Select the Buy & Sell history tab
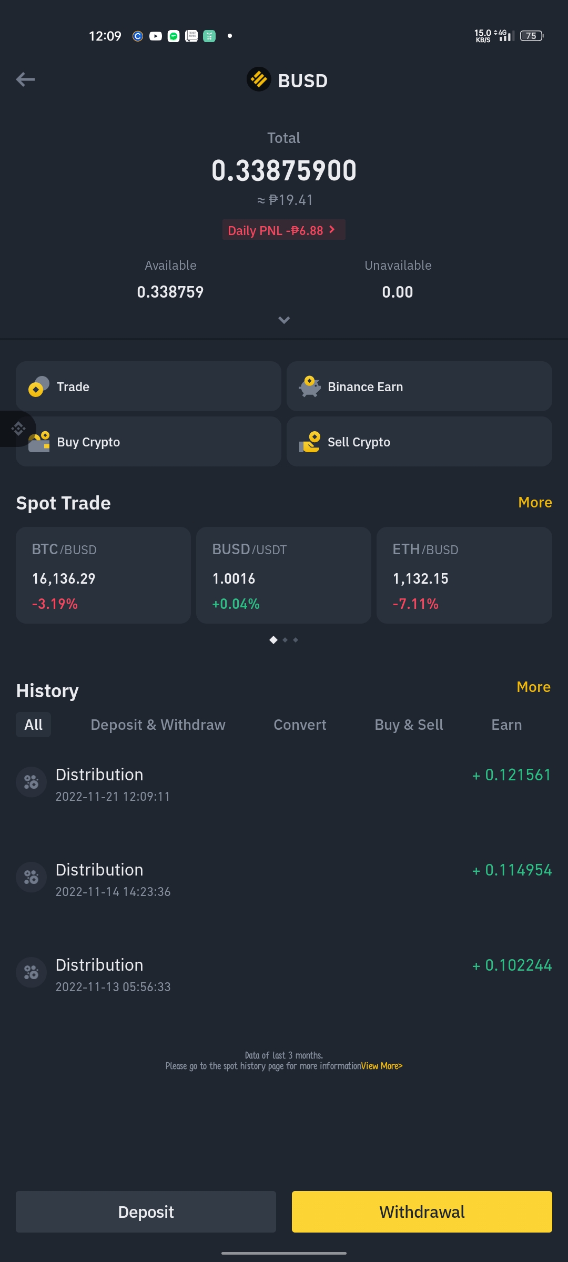The width and height of the screenshot is (568, 1262). point(409,725)
